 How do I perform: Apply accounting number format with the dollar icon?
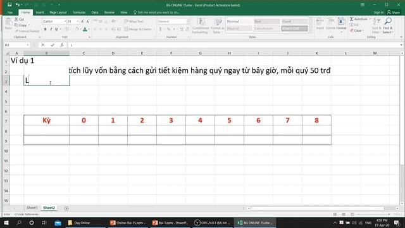coord(160,29)
